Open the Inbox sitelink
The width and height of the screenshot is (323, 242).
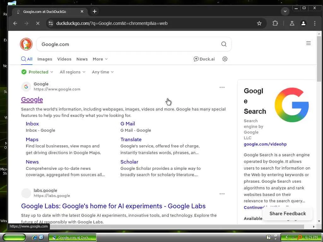tap(32, 124)
